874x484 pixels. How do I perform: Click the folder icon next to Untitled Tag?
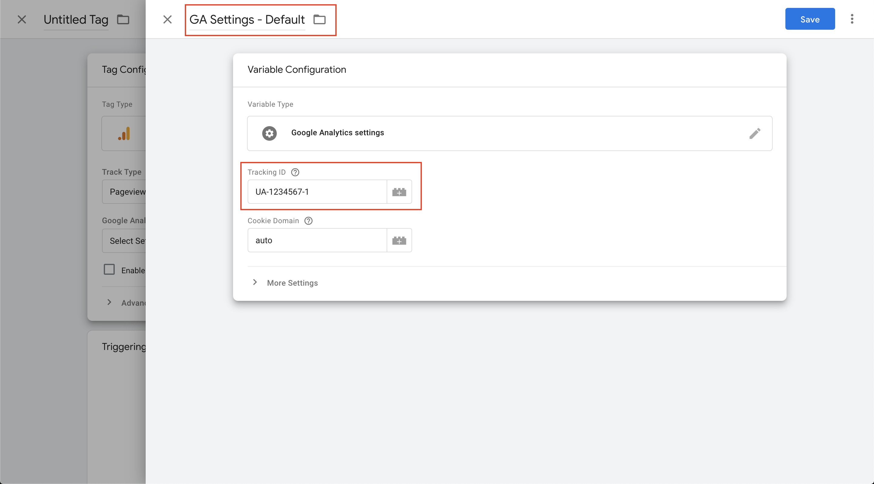pos(123,20)
